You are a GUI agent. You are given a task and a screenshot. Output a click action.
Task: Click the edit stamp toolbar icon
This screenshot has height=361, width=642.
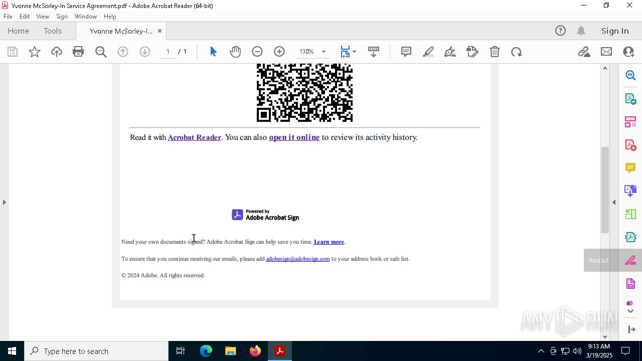click(x=472, y=52)
